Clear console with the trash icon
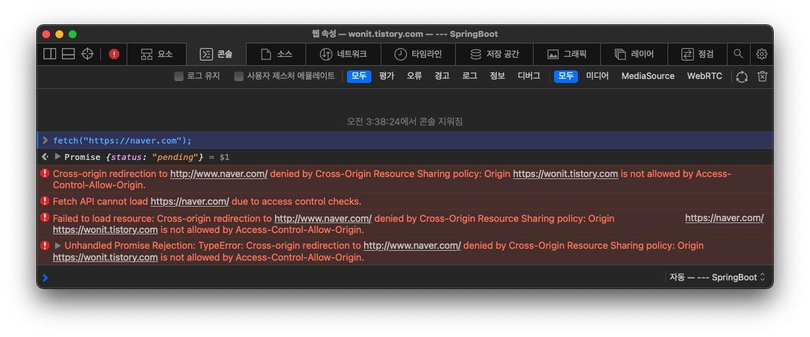The height and width of the screenshot is (337, 810). pyautogui.click(x=763, y=76)
